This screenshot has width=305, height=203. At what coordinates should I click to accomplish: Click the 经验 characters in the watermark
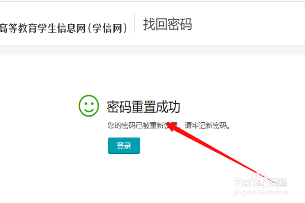[x=278, y=182]
